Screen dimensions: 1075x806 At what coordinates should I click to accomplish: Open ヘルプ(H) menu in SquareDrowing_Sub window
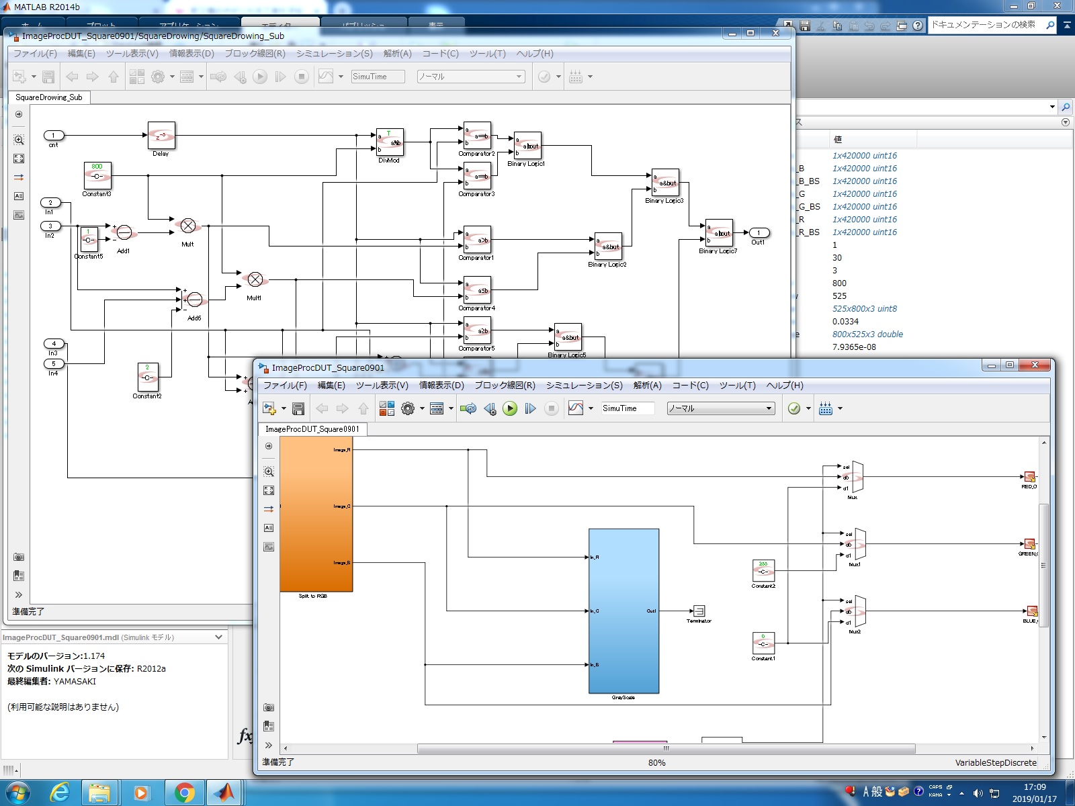(x=535, y=54)
